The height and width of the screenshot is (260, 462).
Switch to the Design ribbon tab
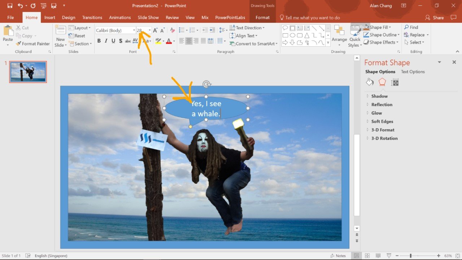click(x=69, y=17)
